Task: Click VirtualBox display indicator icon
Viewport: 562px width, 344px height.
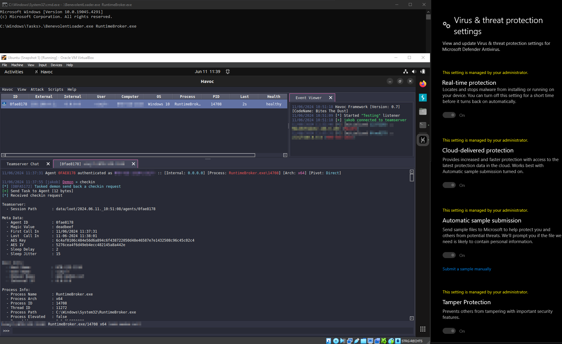Action: click(370, 341)
